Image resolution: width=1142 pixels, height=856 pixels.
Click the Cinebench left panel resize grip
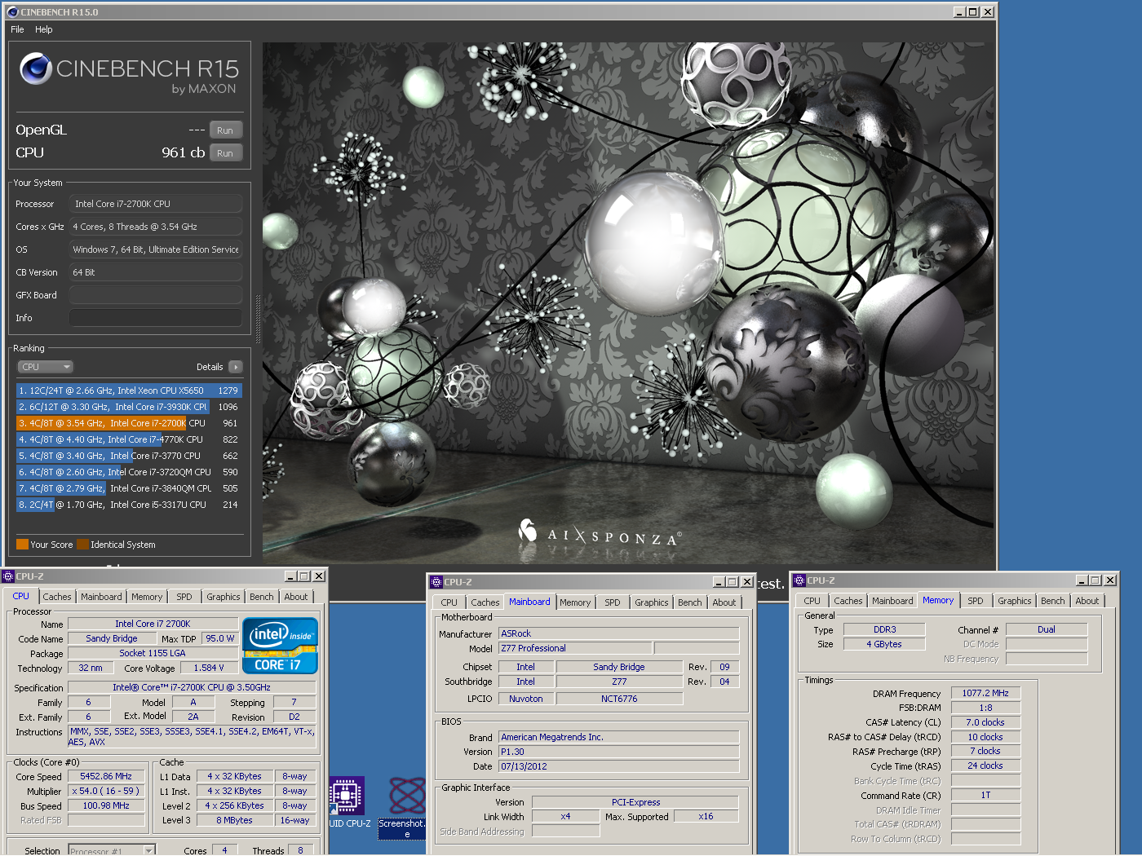click(259, 318)
